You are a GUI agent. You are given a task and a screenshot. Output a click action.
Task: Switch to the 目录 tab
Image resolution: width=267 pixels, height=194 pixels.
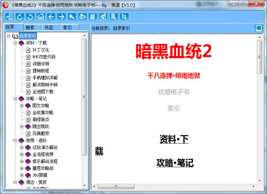pos(14,27)
